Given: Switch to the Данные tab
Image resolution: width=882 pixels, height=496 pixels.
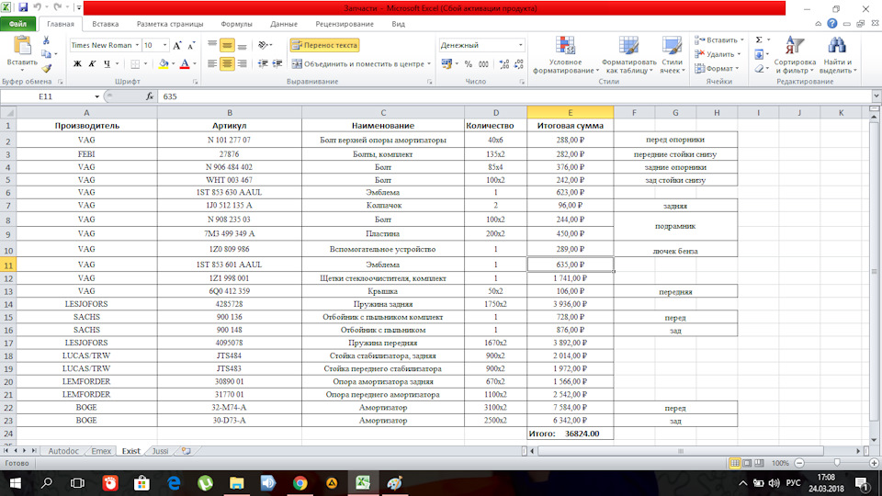Looking at the screenshot, I should point(284,24).
